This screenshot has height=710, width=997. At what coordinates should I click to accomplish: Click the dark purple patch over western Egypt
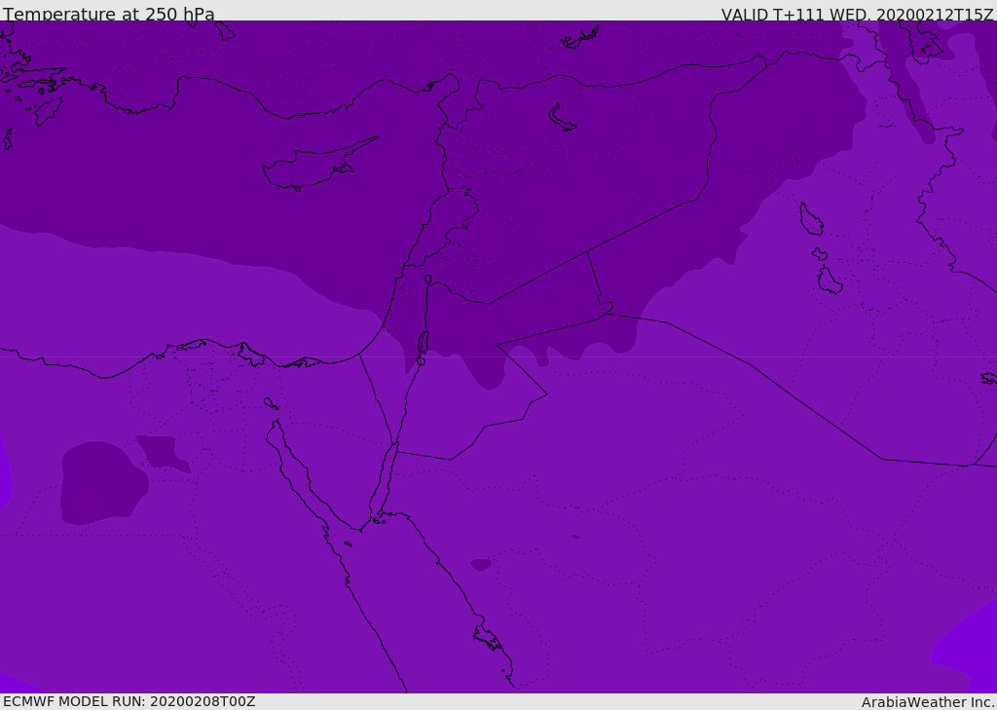[103, 483]
